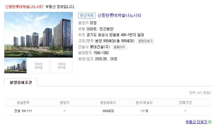The width and height of the screenshot is (217, 130).
Task: Click the 분양가 column header in table
Action: coord(65,103)
